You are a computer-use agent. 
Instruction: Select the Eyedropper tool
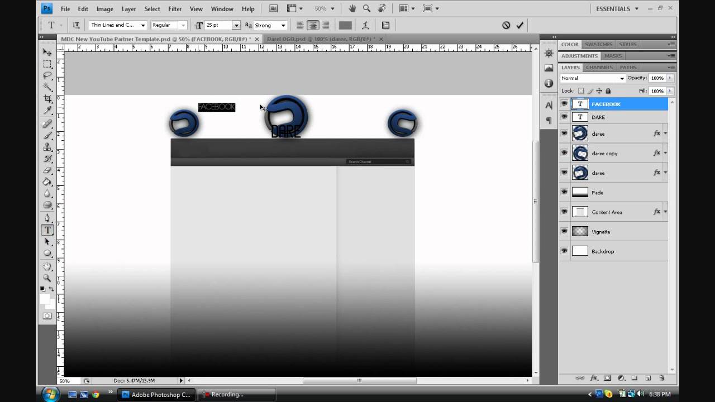coord(47,111)
